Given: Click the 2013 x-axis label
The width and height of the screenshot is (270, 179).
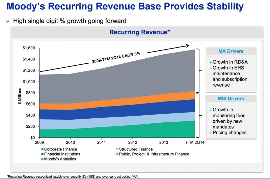Looking at the screenshot, I should [164, 143].
